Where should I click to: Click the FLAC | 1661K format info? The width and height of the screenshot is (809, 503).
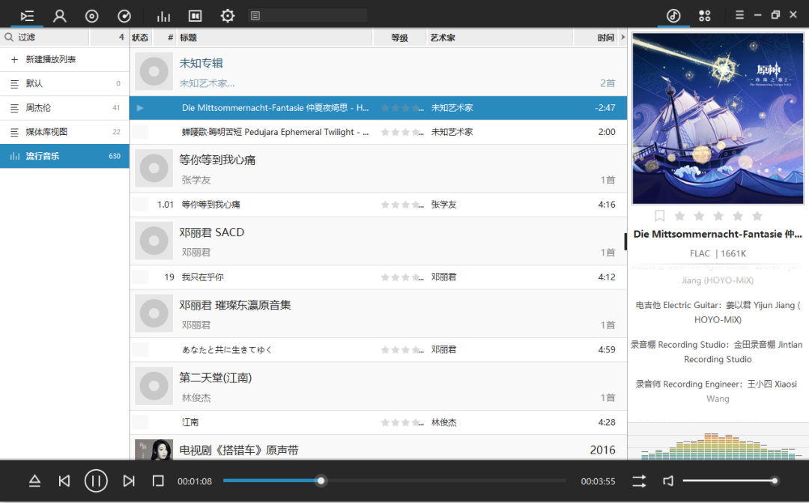tap(718, 253)
